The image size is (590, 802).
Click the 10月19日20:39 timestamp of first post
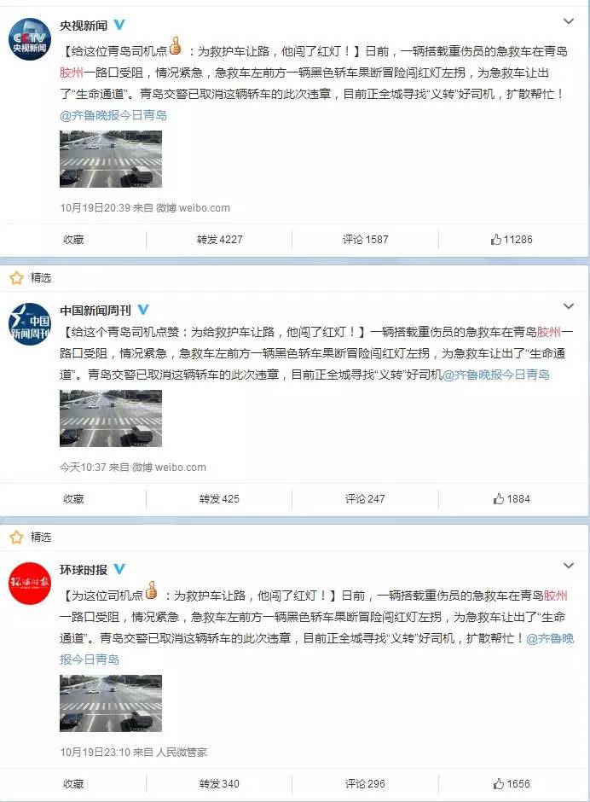tap(95, 207)
